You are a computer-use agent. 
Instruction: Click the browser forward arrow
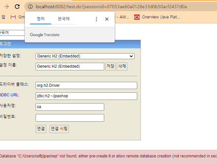pyautogui.click(x=7, y=7)
